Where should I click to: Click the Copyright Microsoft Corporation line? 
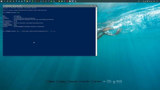(x=19, y=8)
